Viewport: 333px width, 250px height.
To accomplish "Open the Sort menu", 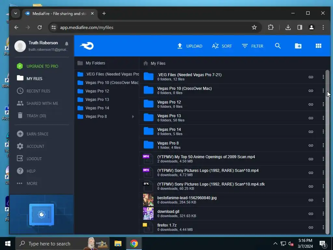I will (x=222, y=46).
